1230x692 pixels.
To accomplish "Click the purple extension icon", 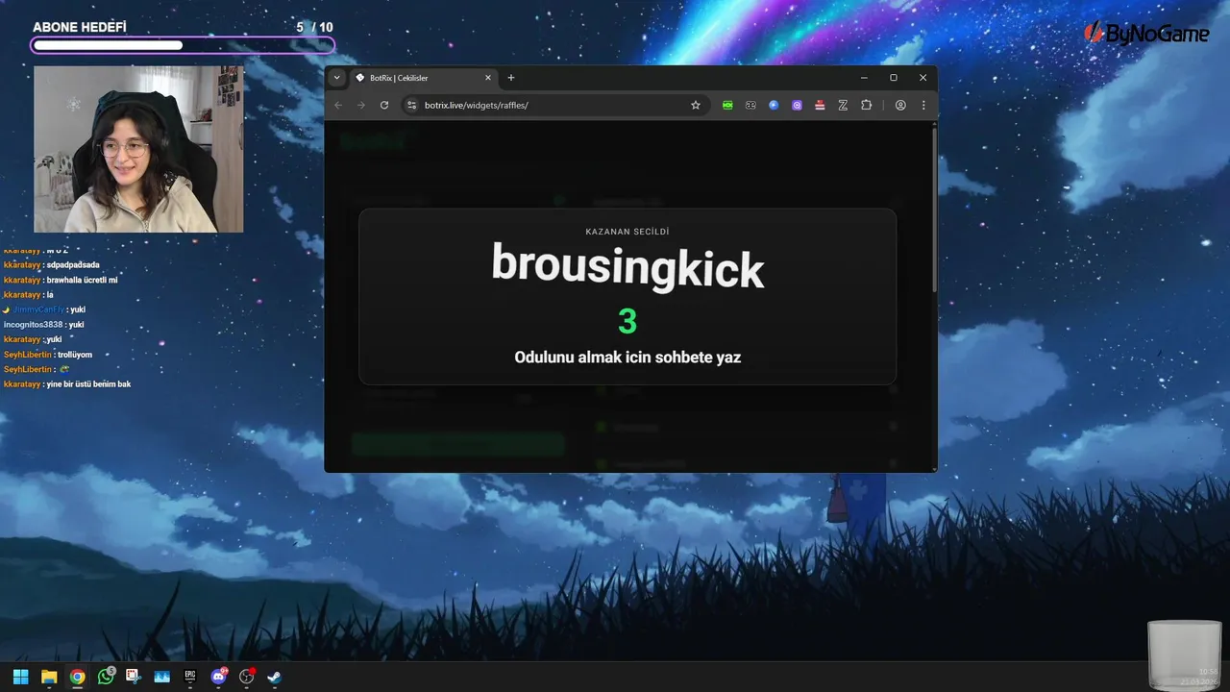I will tap(797, 105).
